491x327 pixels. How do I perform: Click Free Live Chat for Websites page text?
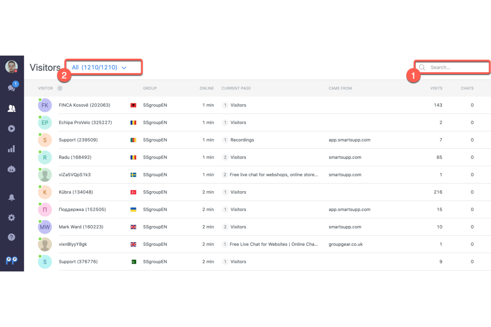tap(274, 244)
